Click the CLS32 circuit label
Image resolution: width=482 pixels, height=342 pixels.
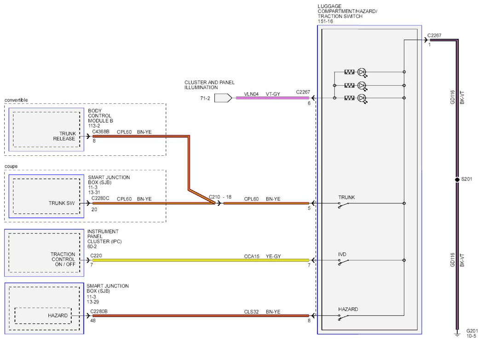click(252, 312)
